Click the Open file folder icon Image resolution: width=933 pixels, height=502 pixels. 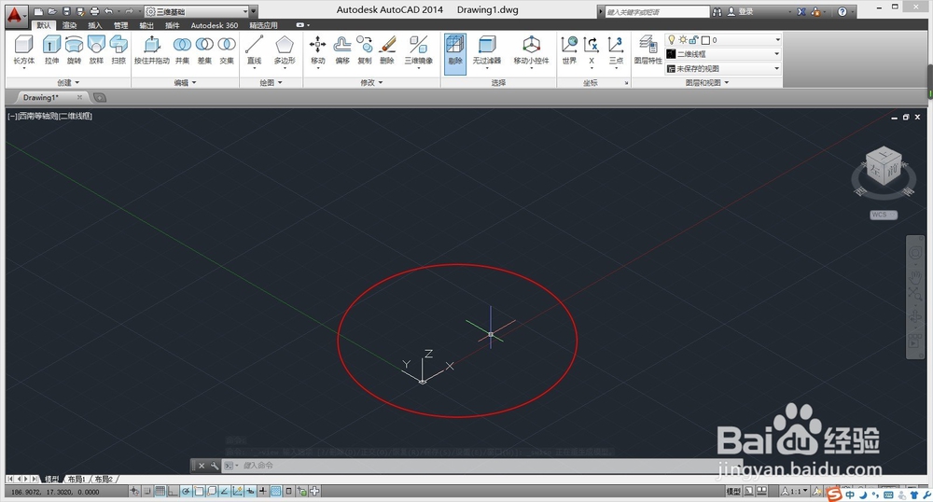point(52,11)
